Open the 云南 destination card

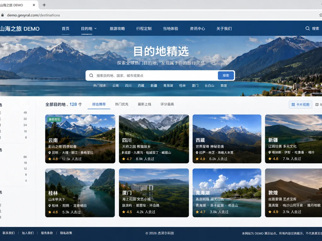(80, 139)
